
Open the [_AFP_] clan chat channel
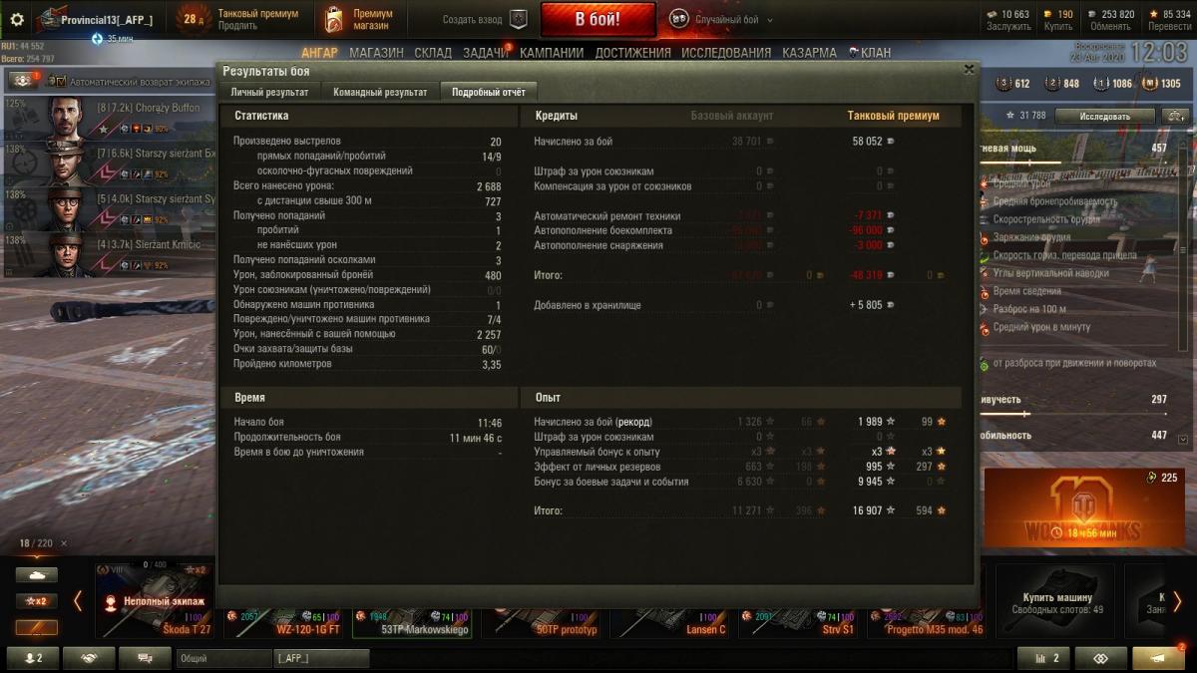point(321,658)
